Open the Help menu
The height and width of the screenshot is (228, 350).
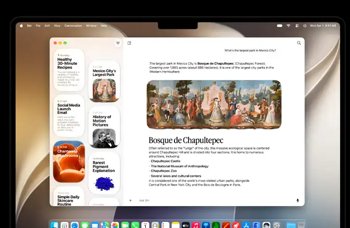point(103,26)
